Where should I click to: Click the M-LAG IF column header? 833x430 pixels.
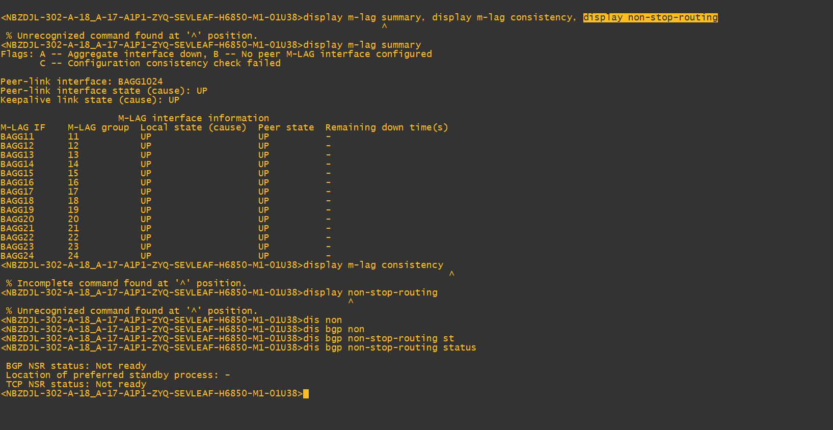click(x=23, y=127)
